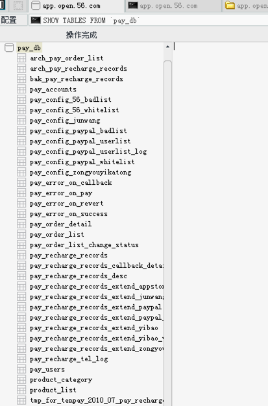268x406 pixels.
Task: Click the pay_db database cylinder icon
Action: pos(9,47)
